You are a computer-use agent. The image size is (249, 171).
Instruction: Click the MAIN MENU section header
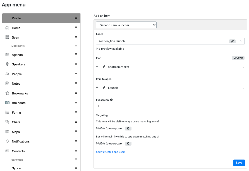click(x=18, y=46)
